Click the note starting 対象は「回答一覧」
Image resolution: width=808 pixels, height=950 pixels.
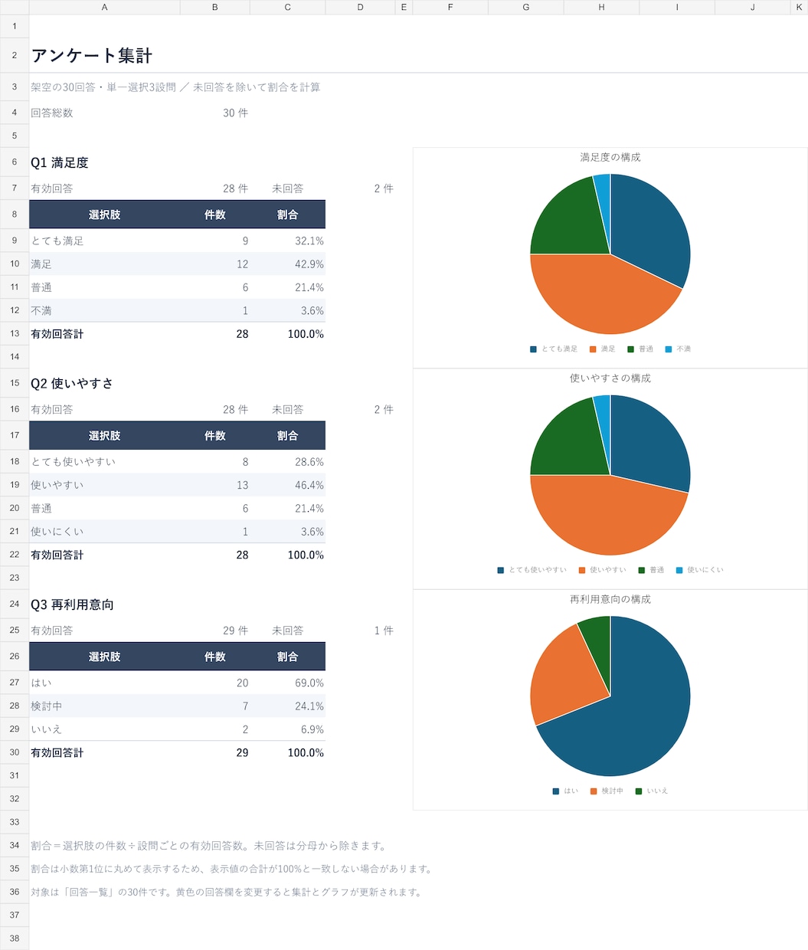(x=227, y=892)
